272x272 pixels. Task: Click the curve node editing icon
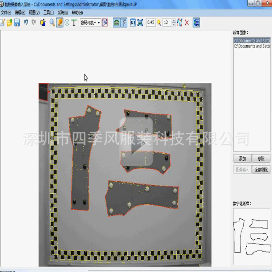180,23
